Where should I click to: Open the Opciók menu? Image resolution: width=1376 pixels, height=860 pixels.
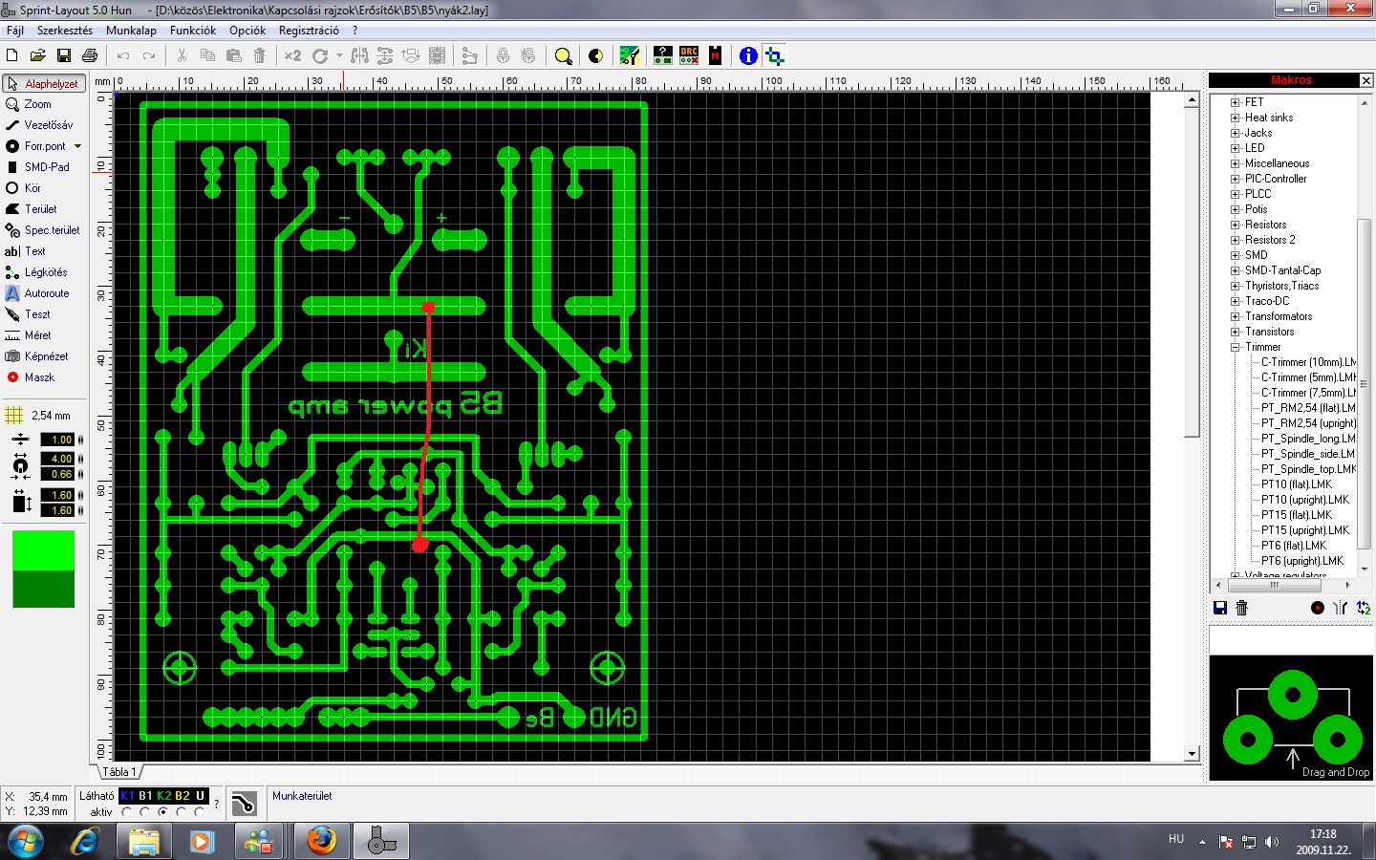point(247,31)
